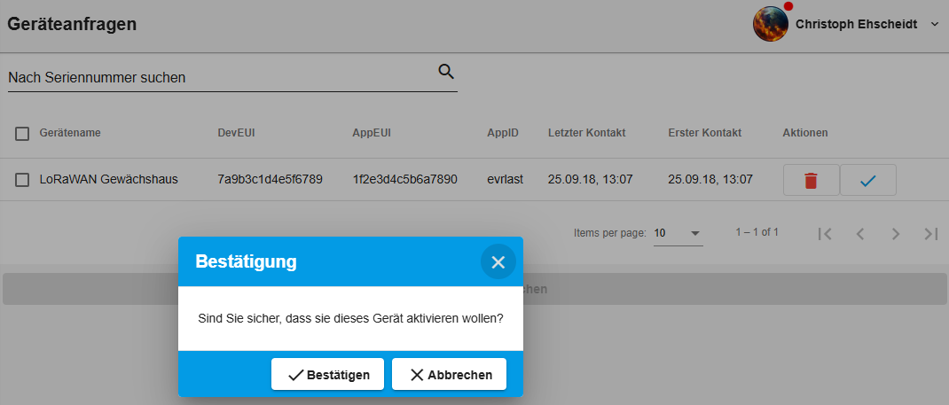Click the search magnifier icon

[x=446, y=72]
